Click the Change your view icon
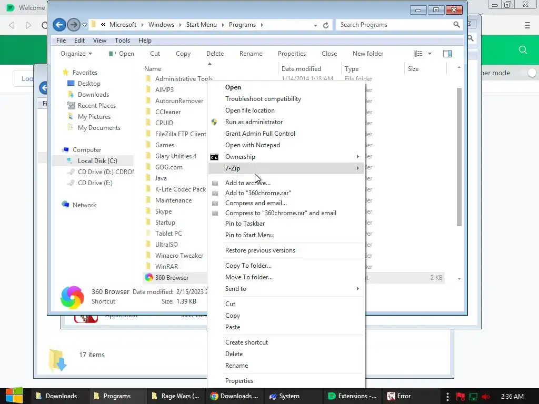 (418, 54)
